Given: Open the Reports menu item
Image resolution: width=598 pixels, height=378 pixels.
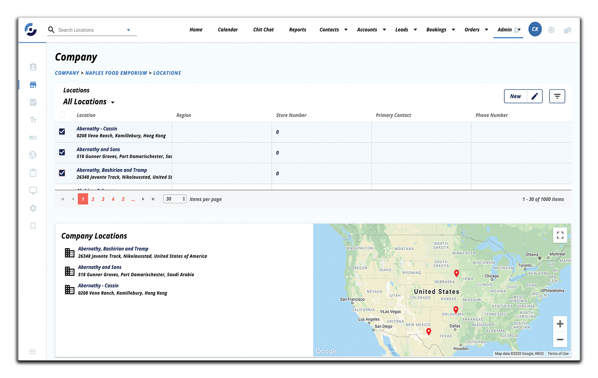Looking at the screenshot, I should [x=298, y=30].
